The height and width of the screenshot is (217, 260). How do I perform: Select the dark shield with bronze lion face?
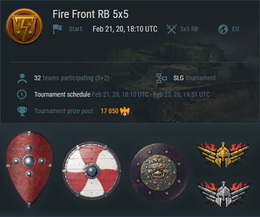point(159,172)
